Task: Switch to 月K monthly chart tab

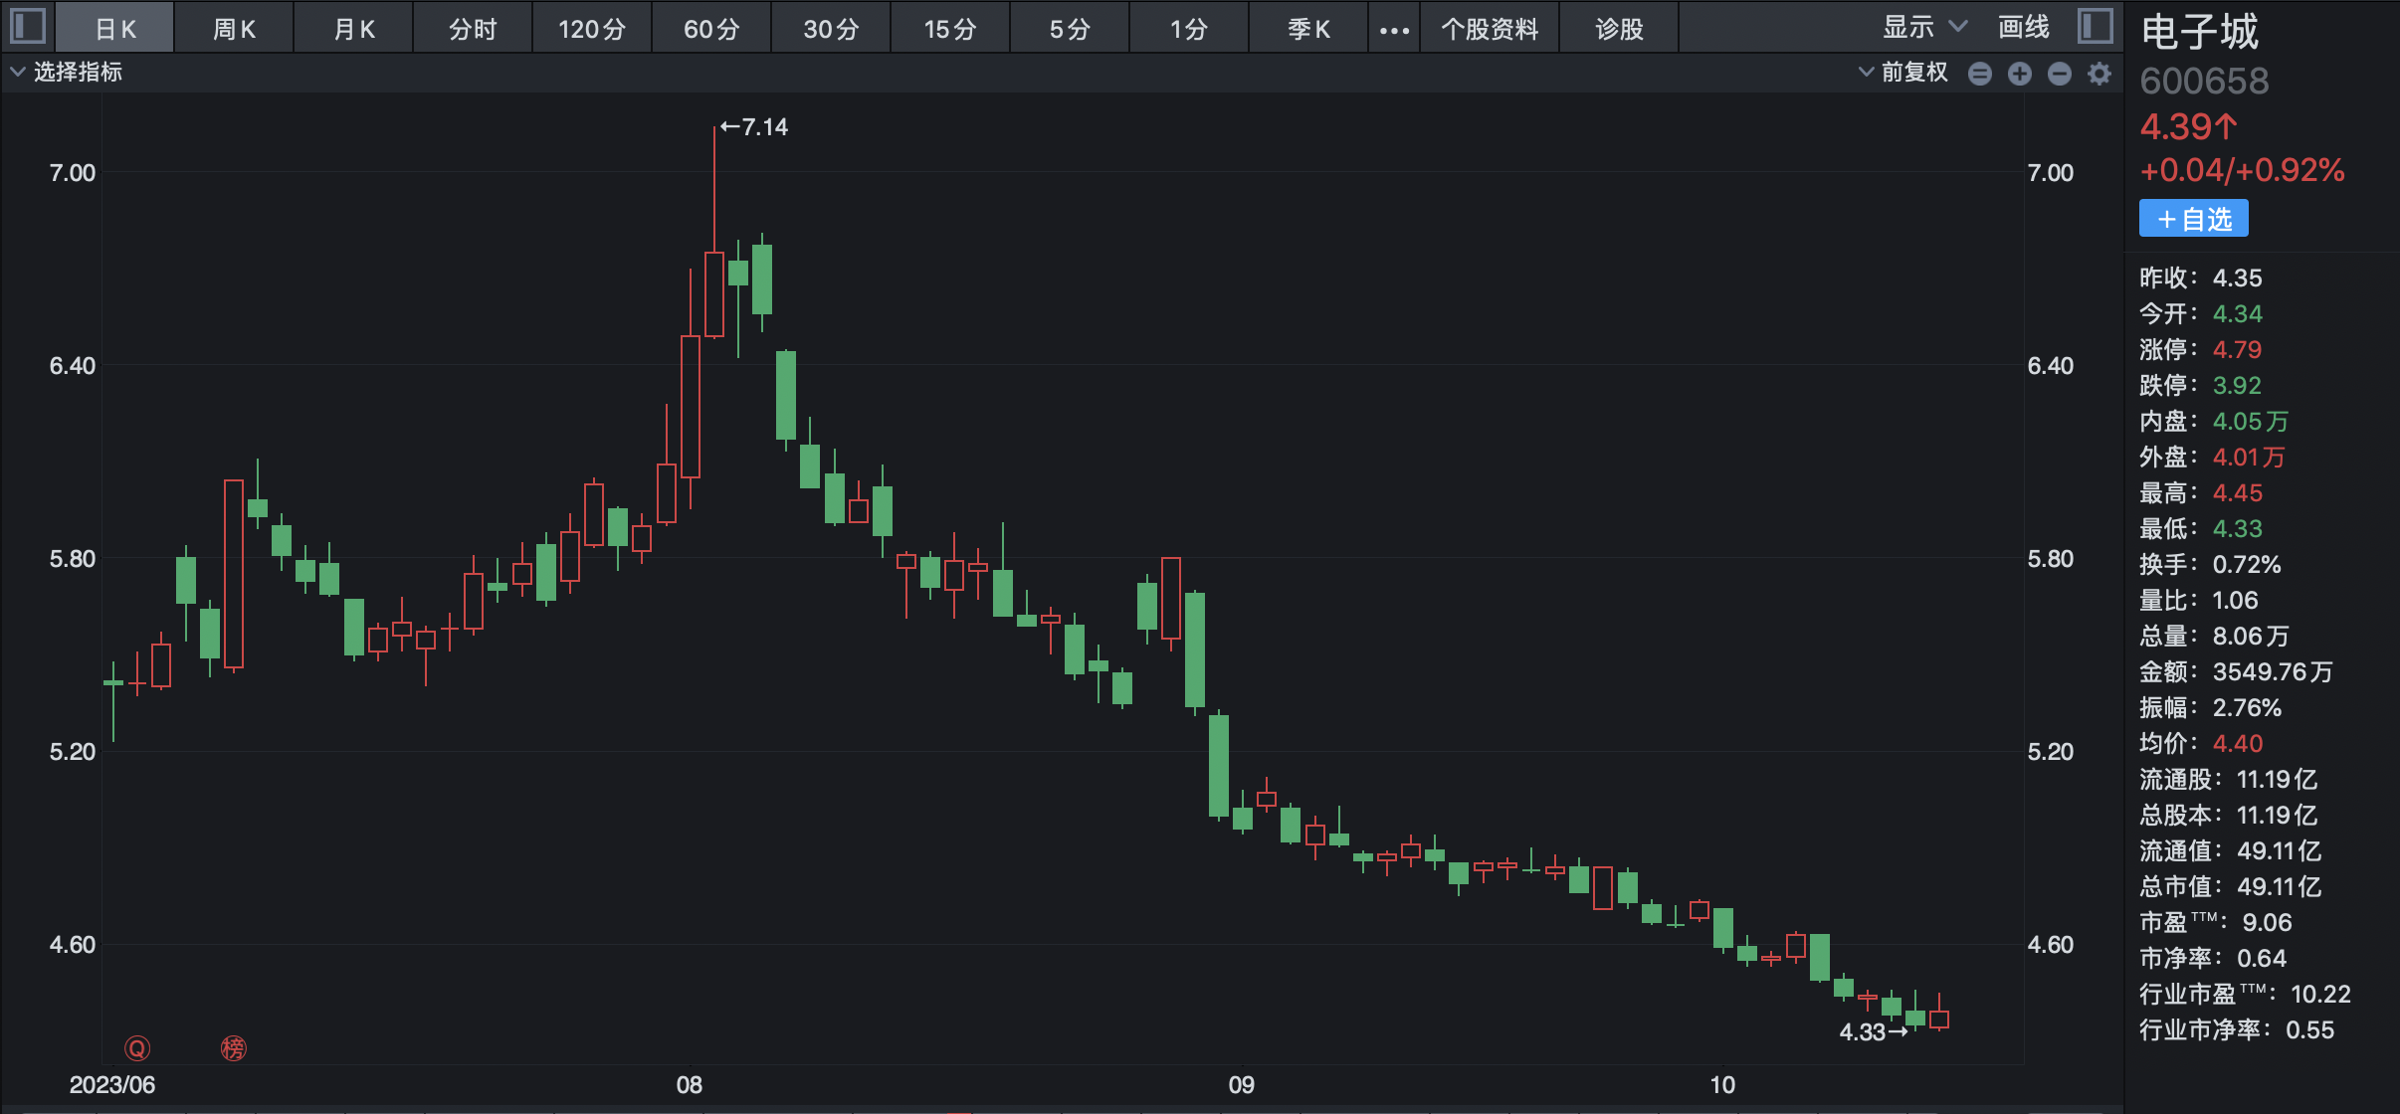Action: (x=354, y=30)
